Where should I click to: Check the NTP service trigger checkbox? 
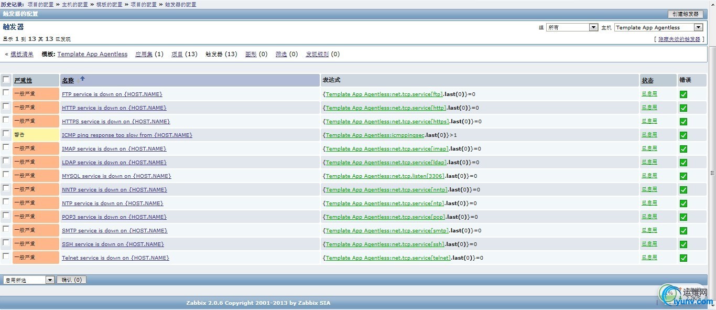click(6, 201)
